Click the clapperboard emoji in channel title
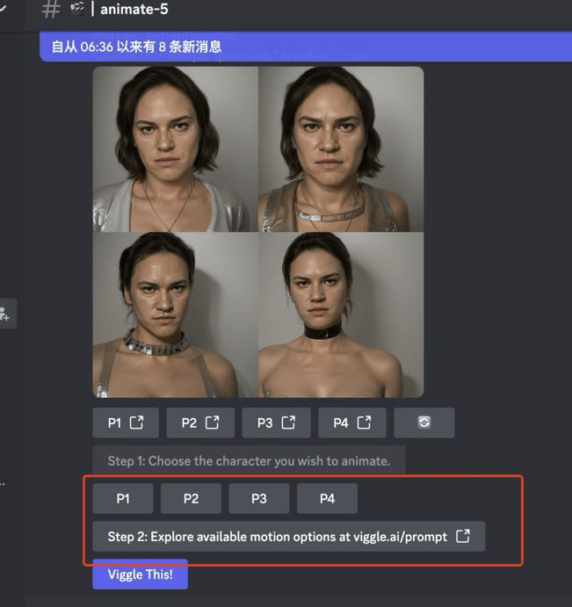The image size is (572, 607). [x=77, y=9]
